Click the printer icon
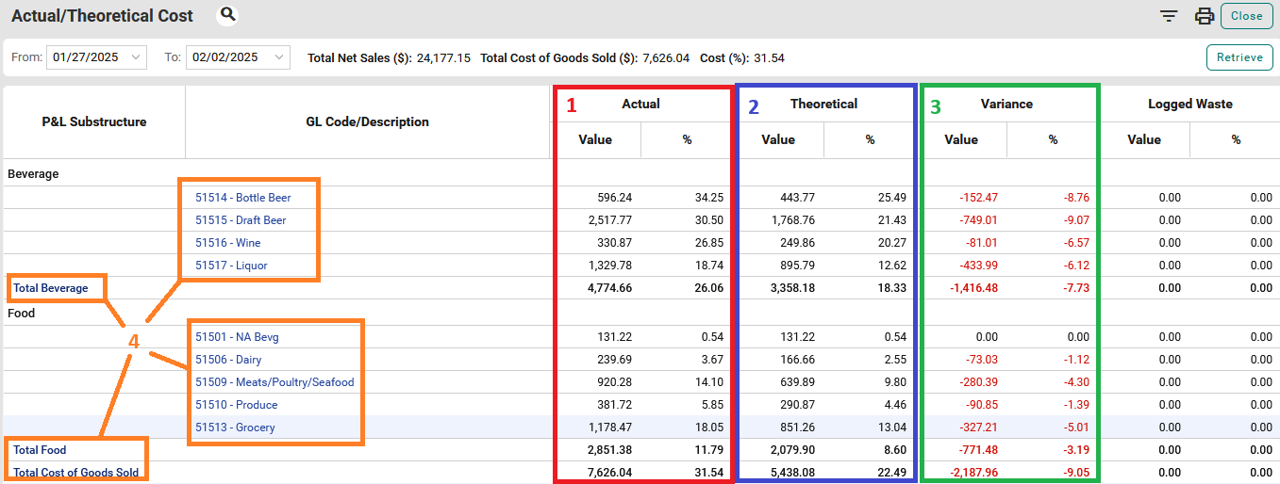The width and height of the screenshot is (1280, 484). tap(1204, 16)
